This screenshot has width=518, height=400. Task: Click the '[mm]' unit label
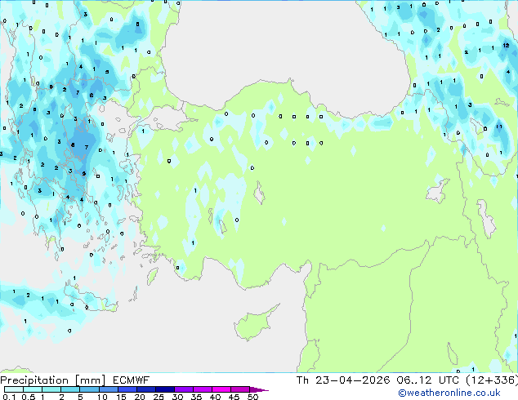pyautogui.click(x=90, y=380)
